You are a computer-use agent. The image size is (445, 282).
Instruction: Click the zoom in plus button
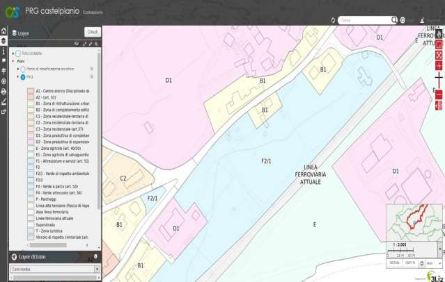pyautogui.click(x=438, y=65)
